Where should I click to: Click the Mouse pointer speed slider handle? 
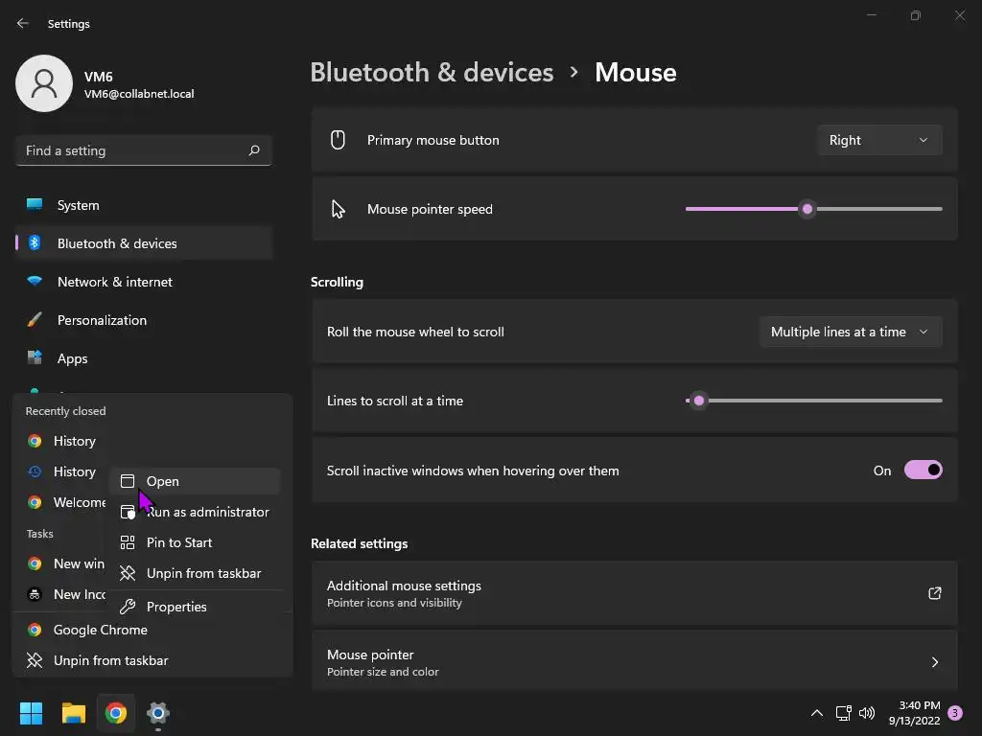tap(807, 209)
